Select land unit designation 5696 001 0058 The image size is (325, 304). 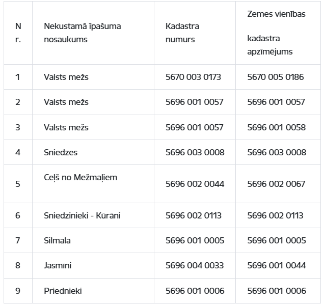click(276, 127)
